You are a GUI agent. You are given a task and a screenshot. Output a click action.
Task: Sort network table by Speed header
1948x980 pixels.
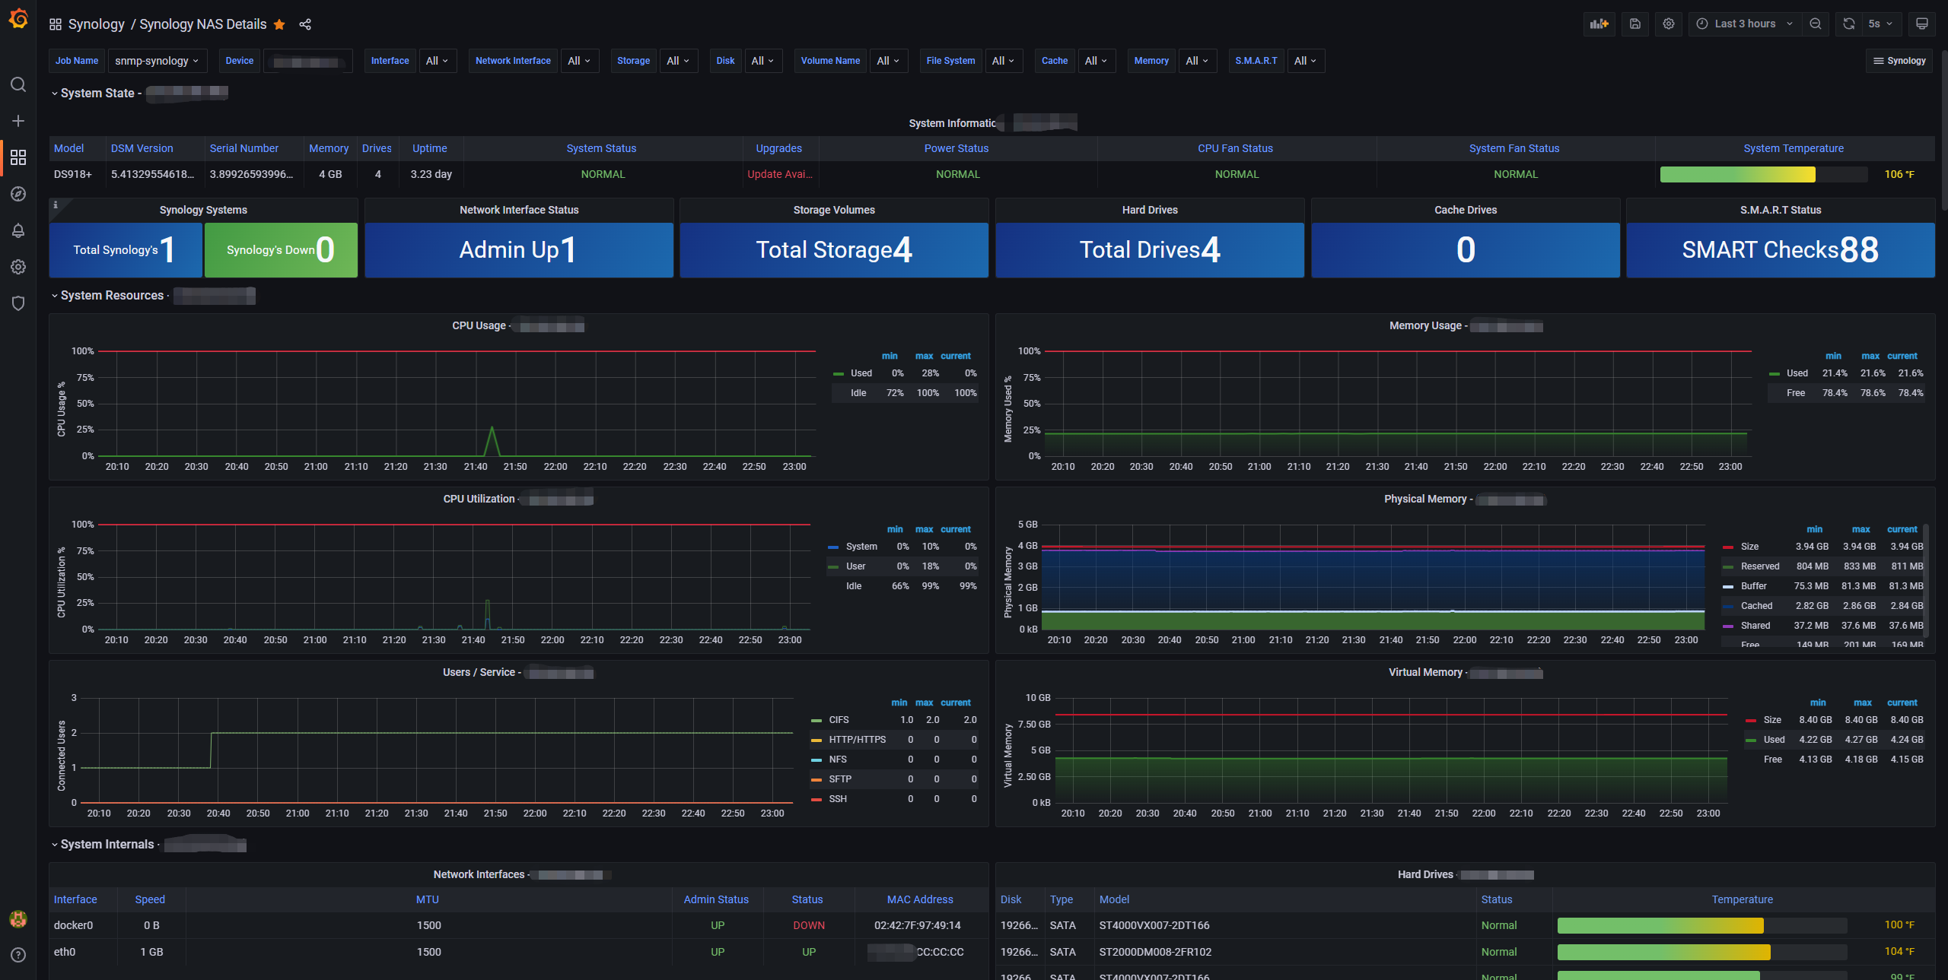point(150,899)
